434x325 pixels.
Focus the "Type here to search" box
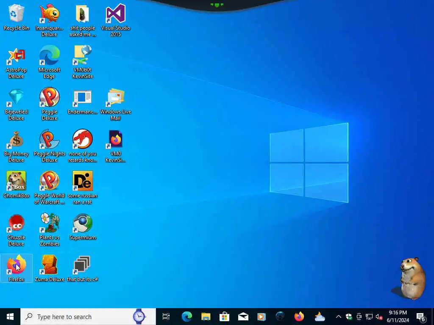click(88, 317)
